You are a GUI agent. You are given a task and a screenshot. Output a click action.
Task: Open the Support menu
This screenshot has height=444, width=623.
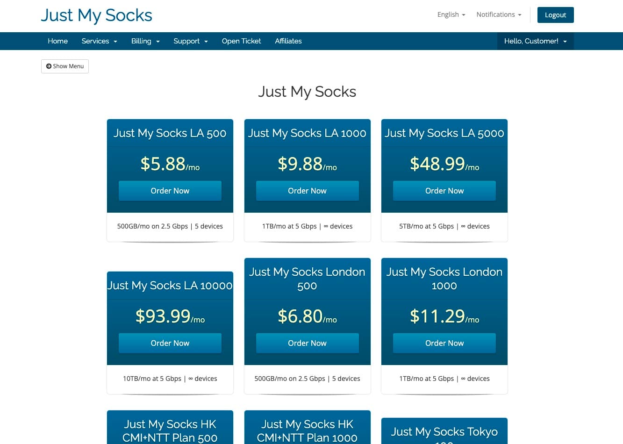tap(190, 41)
